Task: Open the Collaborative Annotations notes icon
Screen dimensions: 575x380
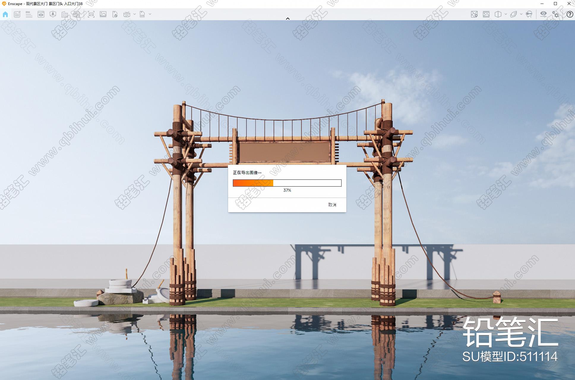Action: (x=17, y=14)
